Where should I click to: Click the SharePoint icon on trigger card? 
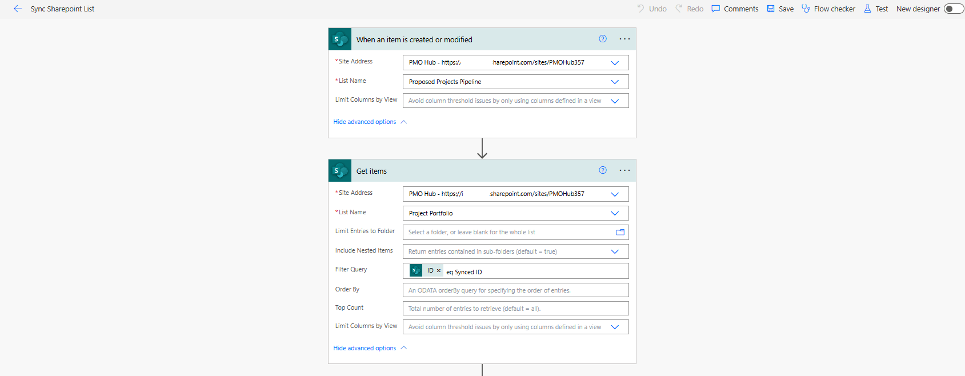(340, 39)
